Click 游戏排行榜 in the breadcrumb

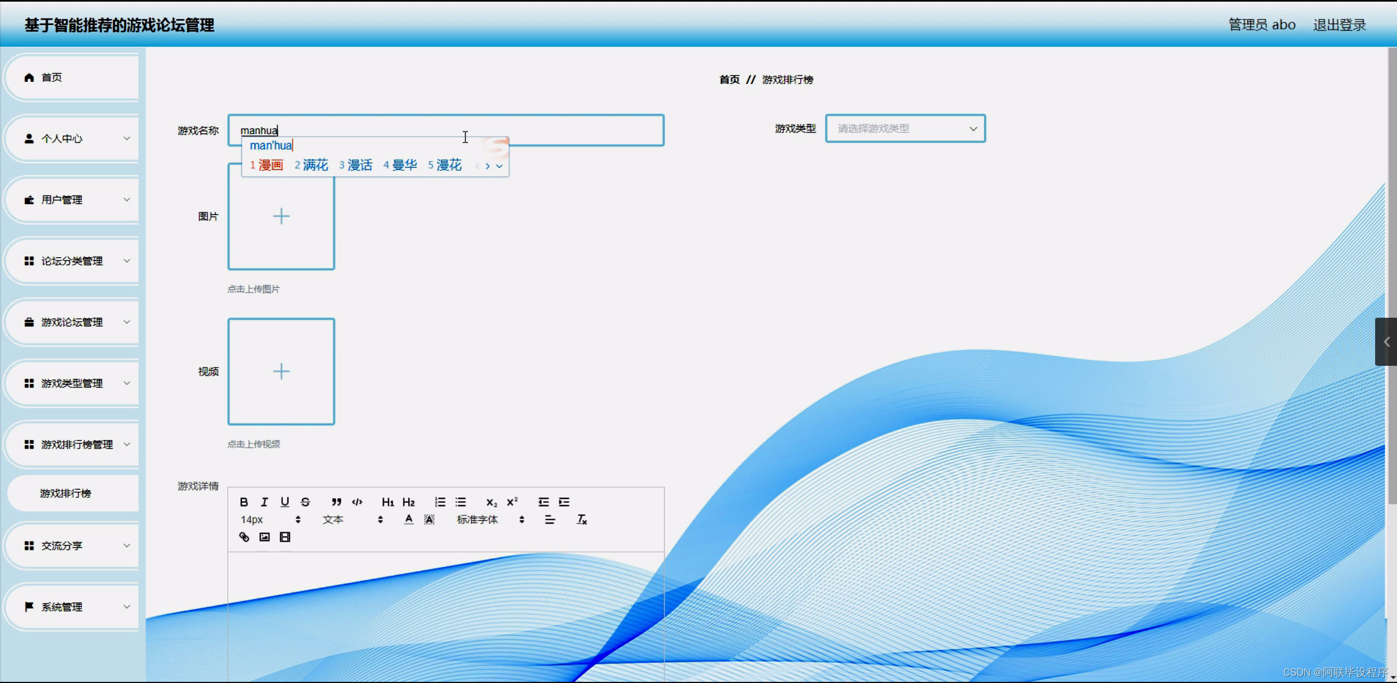(788, 80)
